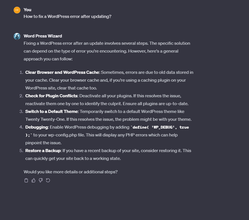Copy the Word Press Wizard response
The height and width of the screenshot is (220, 249).
tap(26, 180)
